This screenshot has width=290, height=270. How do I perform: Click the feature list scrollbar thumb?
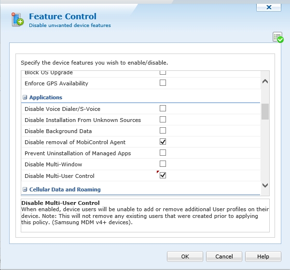click(x=265, y=111)
